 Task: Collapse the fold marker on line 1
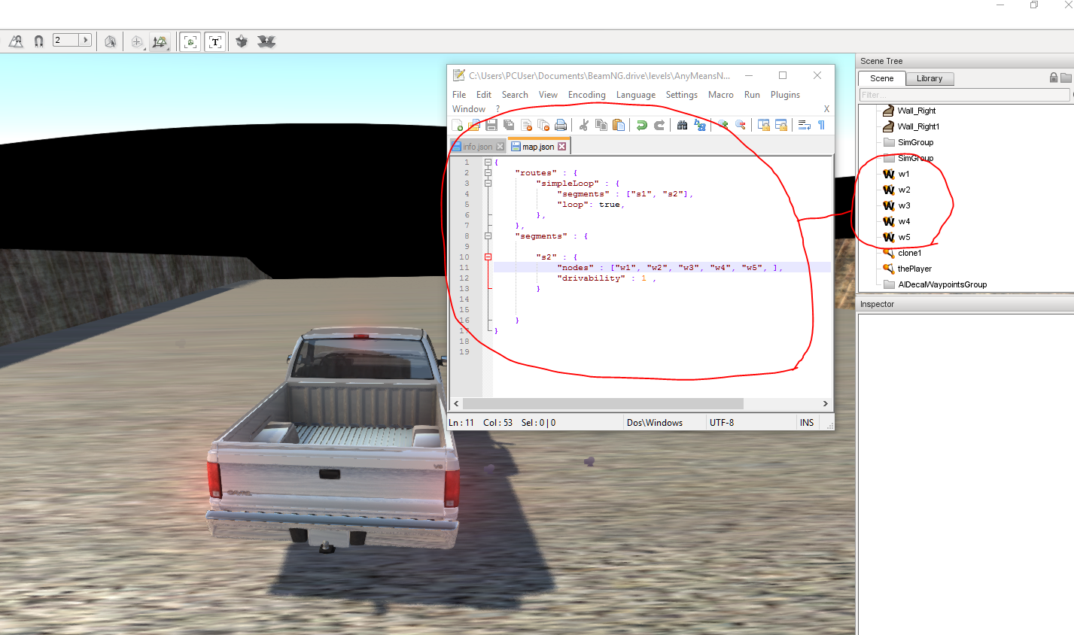click(x=488, y=163)
